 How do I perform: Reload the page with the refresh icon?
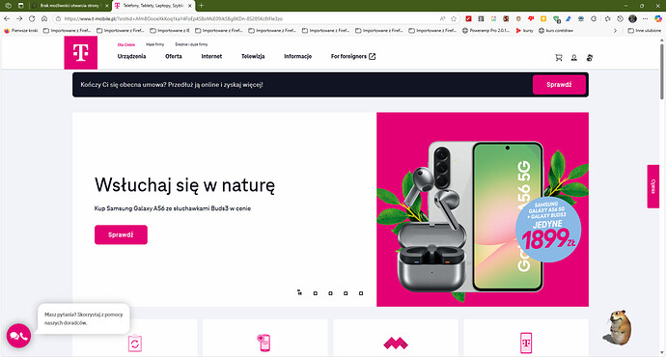click(32, 18)
